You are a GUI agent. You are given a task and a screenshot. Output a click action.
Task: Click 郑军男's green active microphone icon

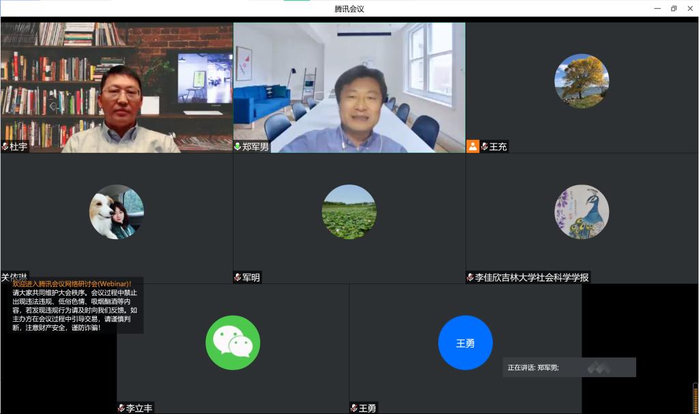(x=238, y=147)
